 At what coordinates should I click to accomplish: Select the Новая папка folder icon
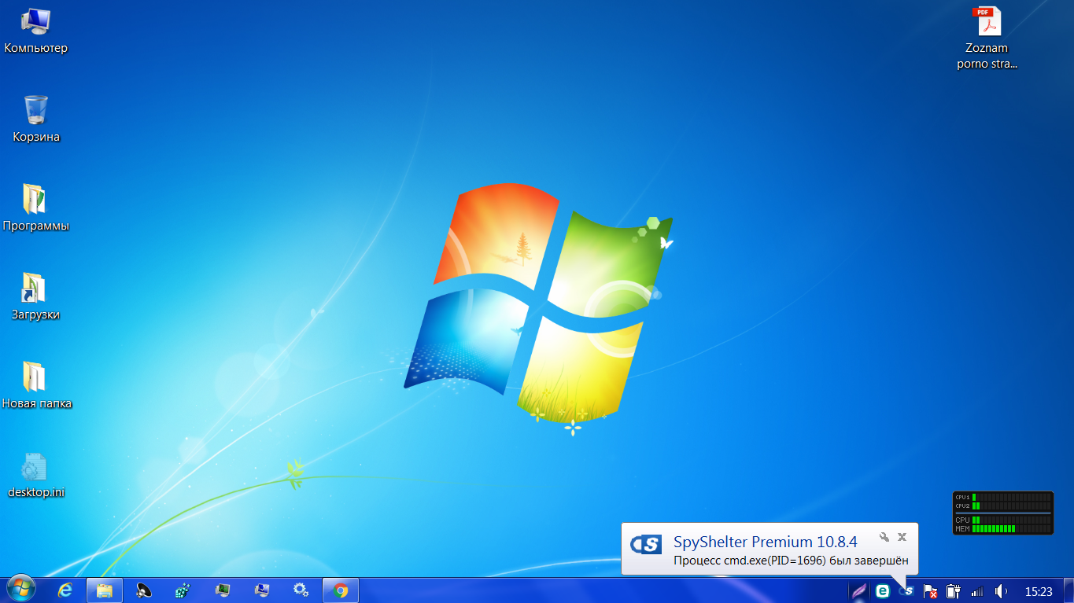pos(36,386)
